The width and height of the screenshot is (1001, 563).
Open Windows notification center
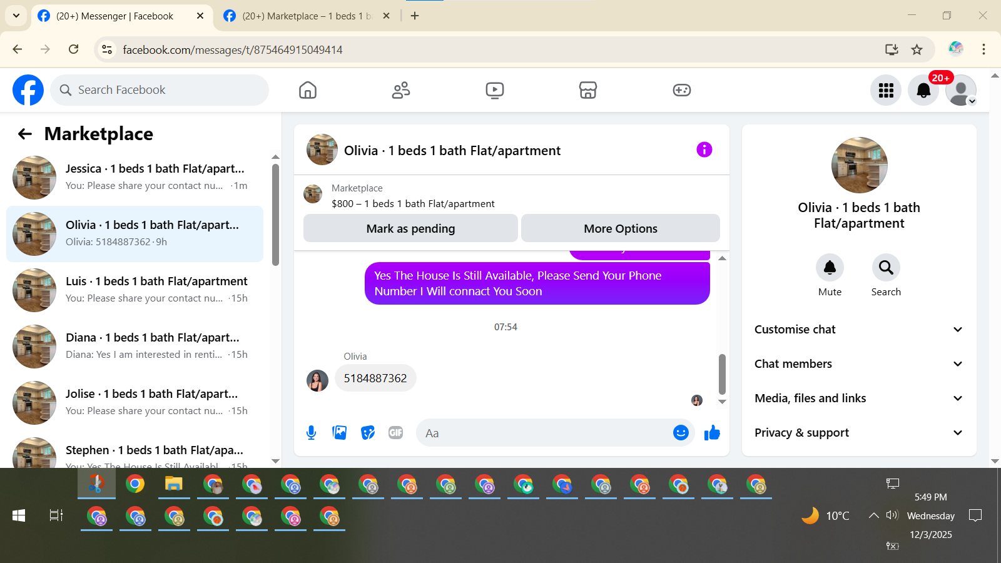pyautogui.click(x=975, y=515)
